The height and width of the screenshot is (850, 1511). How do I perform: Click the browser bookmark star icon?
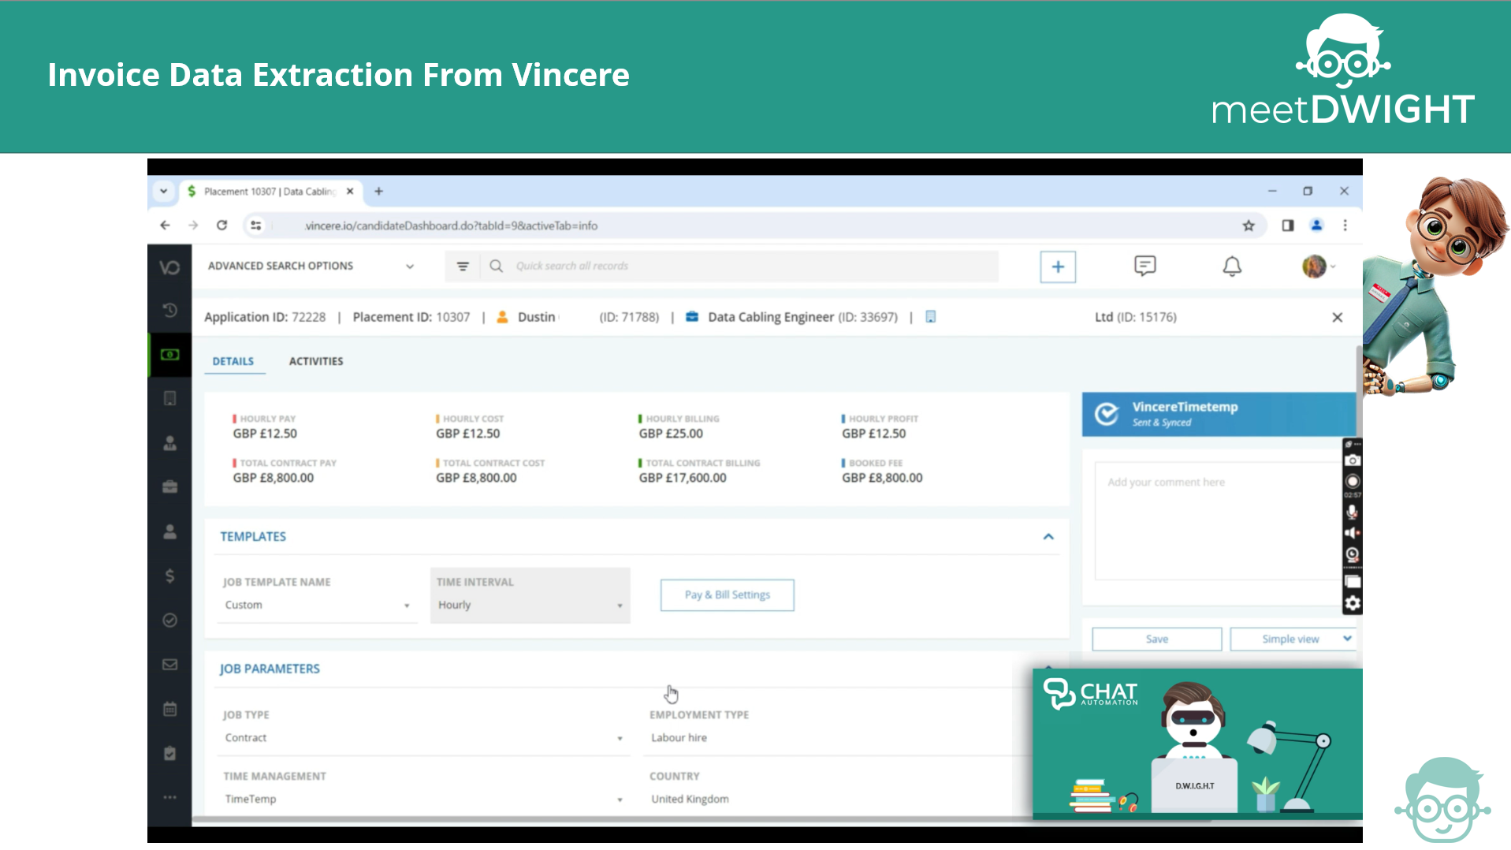point(1249,226)
